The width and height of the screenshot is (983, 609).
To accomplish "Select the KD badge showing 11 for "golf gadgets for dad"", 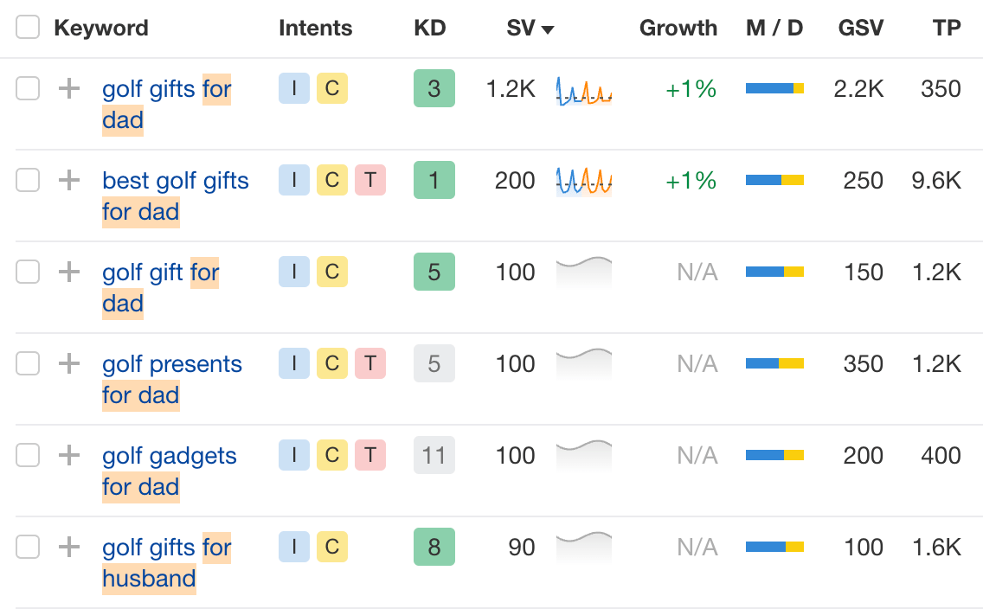I will pos(434,455).
